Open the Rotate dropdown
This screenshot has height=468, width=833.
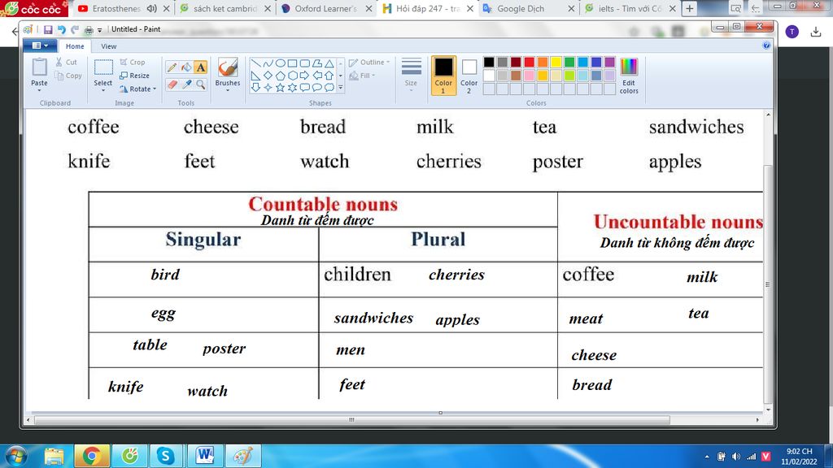138,89
